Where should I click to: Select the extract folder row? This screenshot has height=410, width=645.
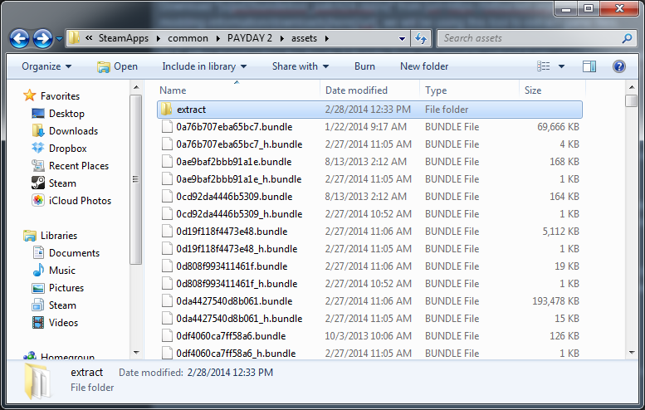(369, 110)
